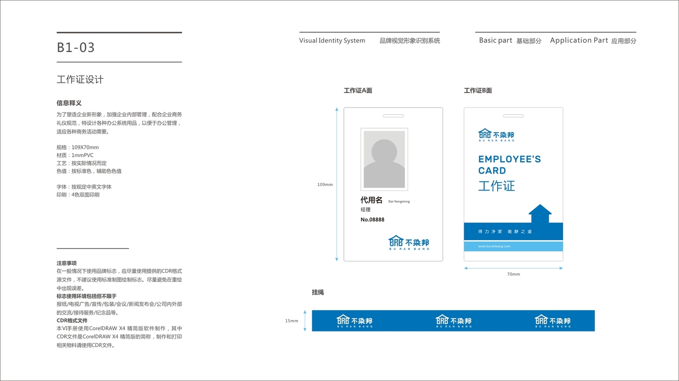The height and width of the screenshot is (381, 679).
Task: Click the heading 注意事项
Action: [67, 263]
